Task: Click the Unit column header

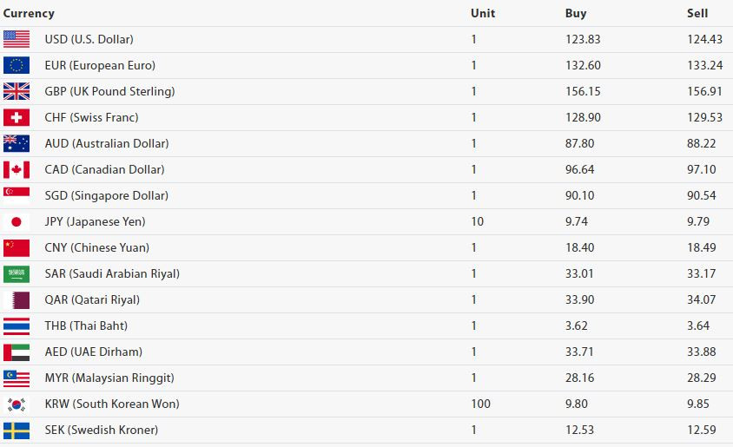Action: tap(482, 14)
